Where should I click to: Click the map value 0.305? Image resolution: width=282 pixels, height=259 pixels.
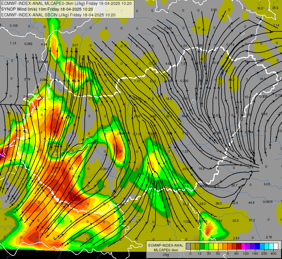[263, 96]
